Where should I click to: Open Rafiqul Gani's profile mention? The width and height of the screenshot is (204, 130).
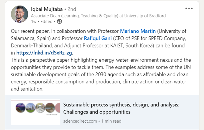[98, 38]
